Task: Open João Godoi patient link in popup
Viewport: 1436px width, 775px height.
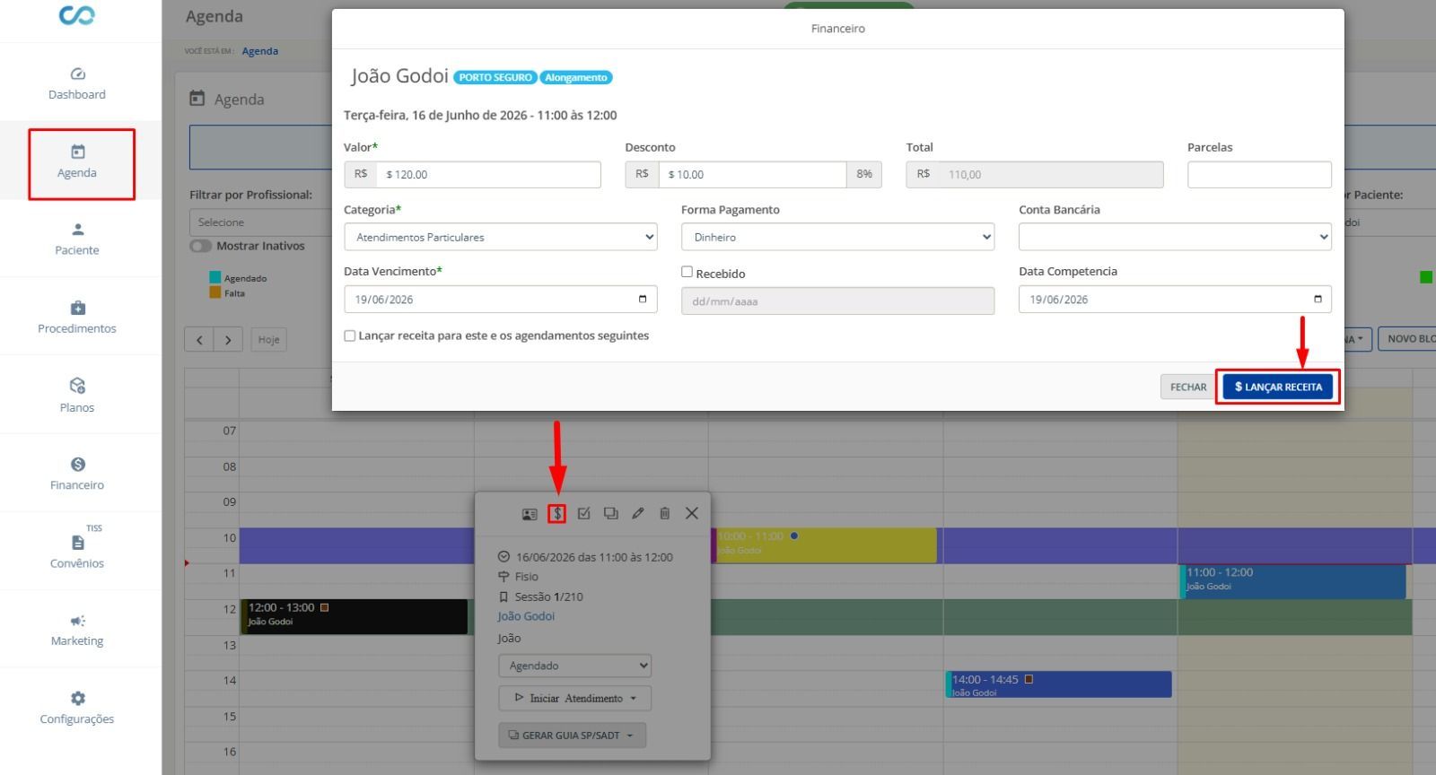Action: click(526, 616)
